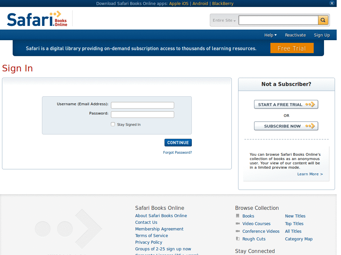Click the orange Free Trial button
Image resolution: width=341 pixels, height=255 pixels.
(292, 48)
